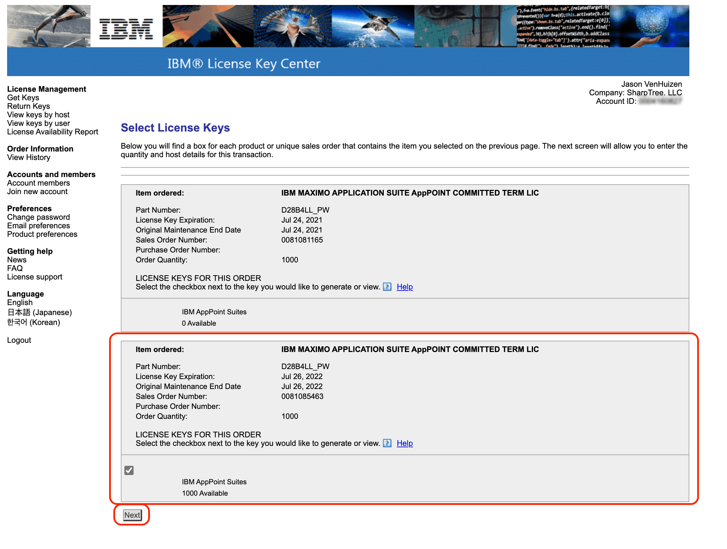Click sales order number 0081085463

tap(302, 396)
